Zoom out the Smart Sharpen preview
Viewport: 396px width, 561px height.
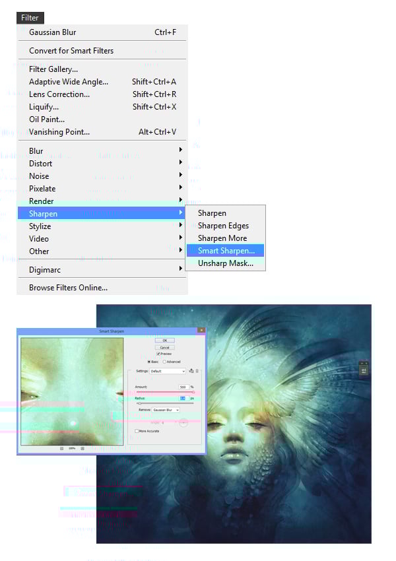[61, 448]
